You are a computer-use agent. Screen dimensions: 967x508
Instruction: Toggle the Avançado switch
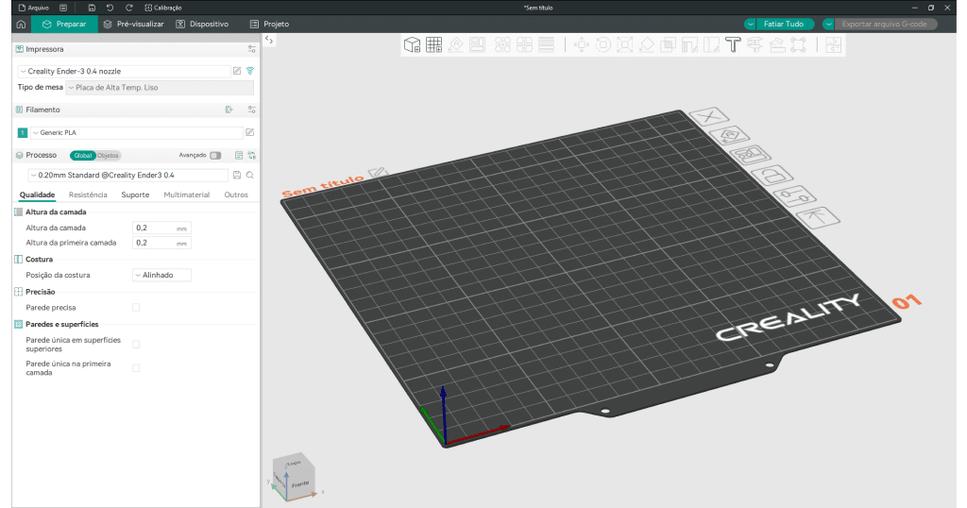[215, 156]
